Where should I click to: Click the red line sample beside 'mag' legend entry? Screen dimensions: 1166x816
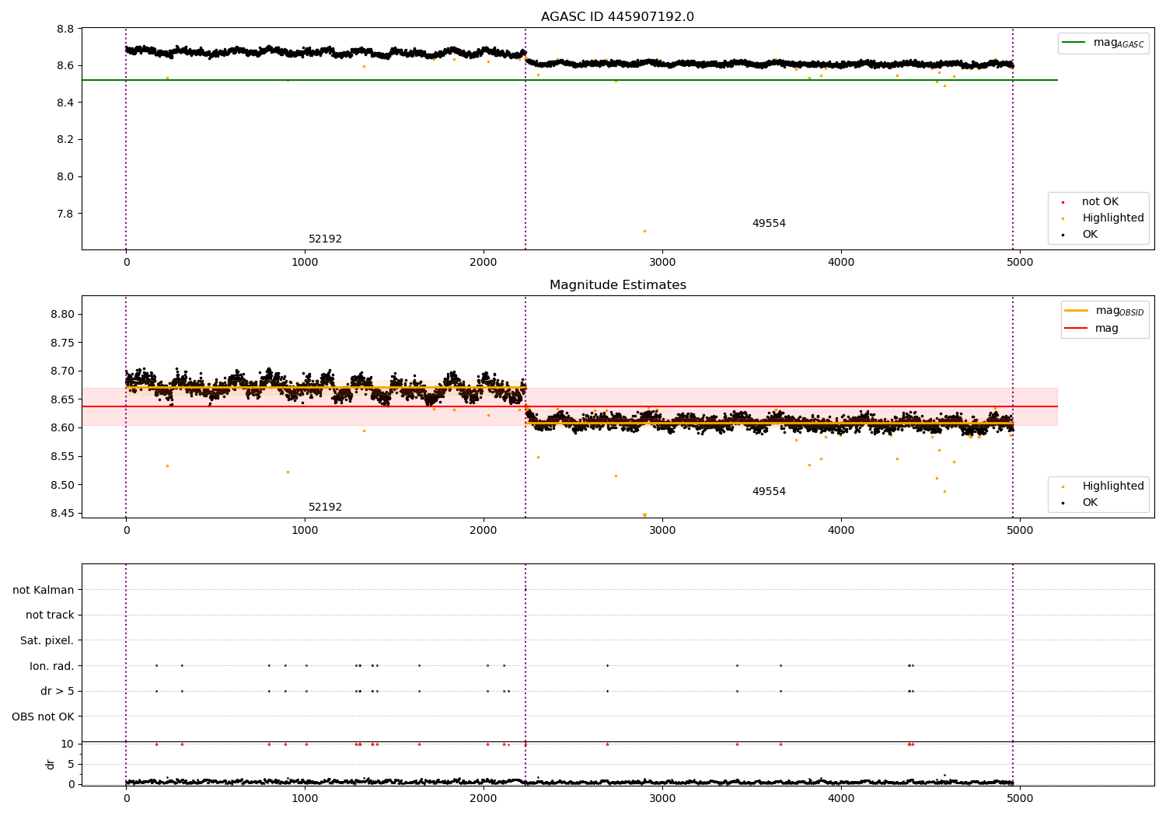(x=1076, y=329)
